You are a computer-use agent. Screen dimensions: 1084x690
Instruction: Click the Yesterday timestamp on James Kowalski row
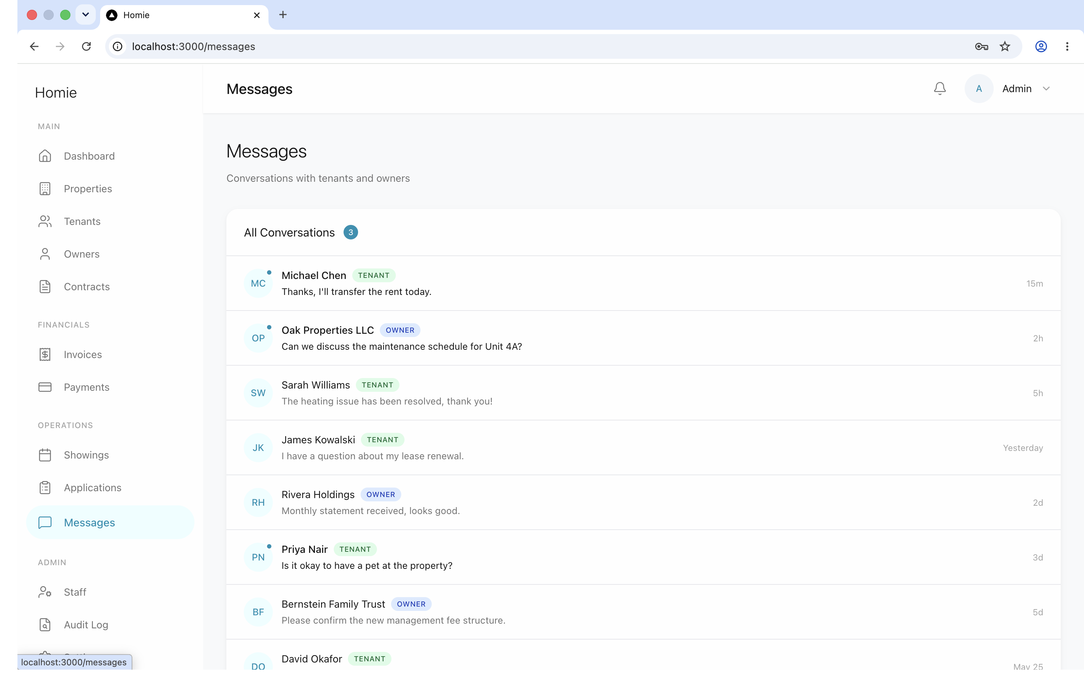pyautogui.click(x=1023, y=448)
